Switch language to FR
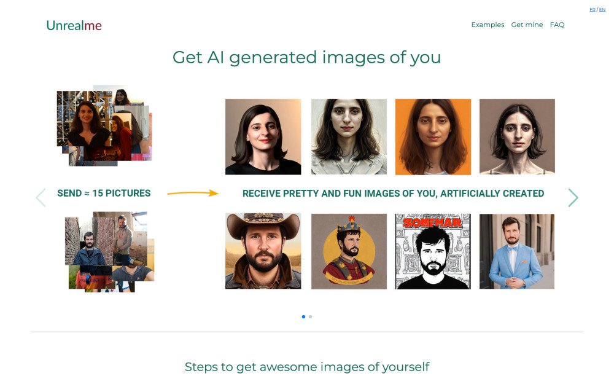The height and width of the screenshot is (384, 614). (593, 10)
